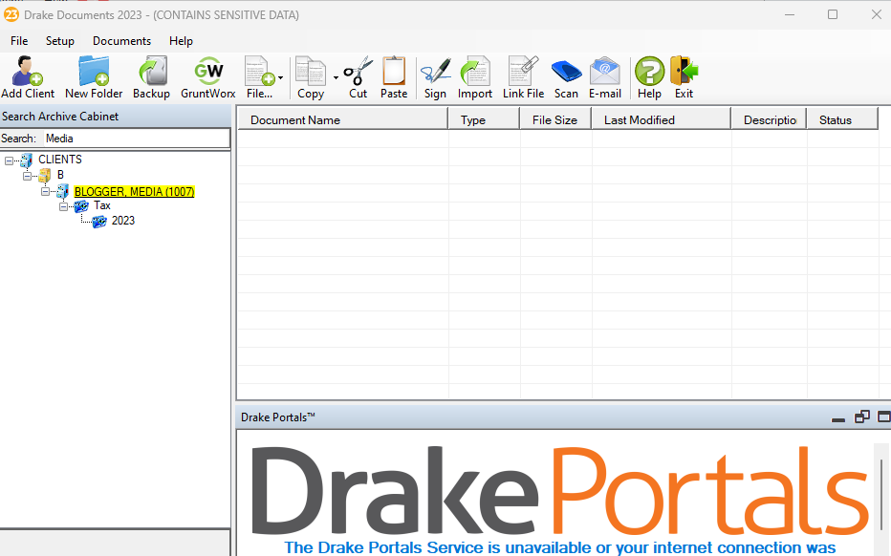Click the B drawer folder icon

44,176
